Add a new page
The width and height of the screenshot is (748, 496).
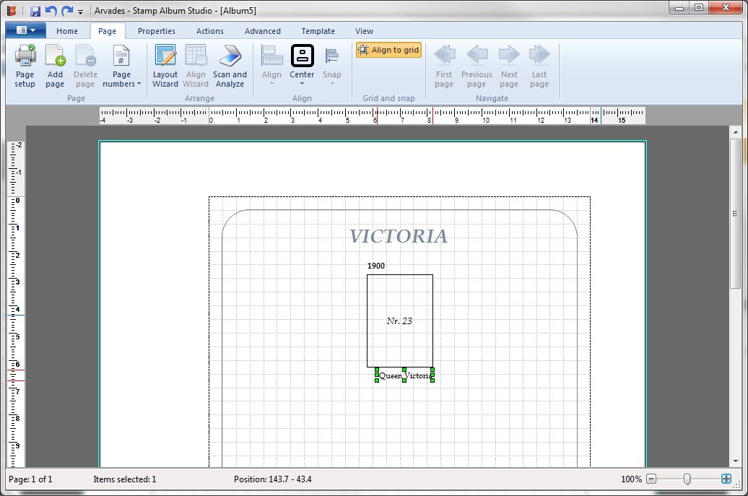pyautogui.click(x=55, y=66)
